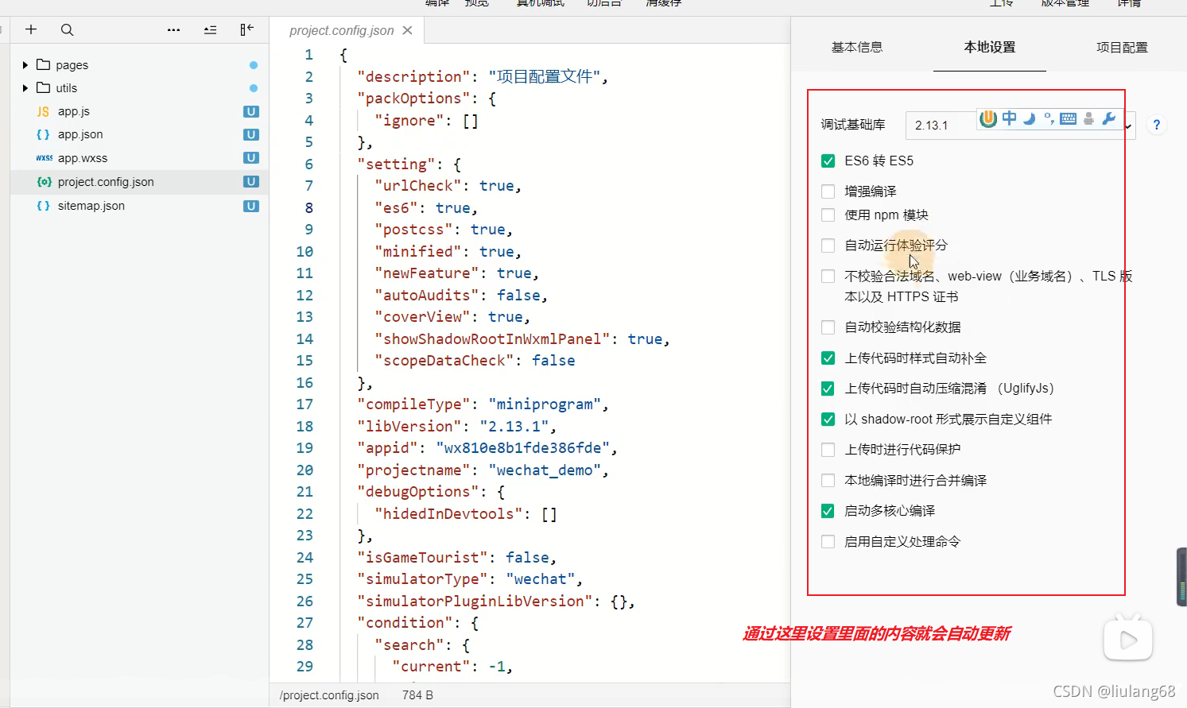Click the collapse-all list icon
This screenshot has width=1187, height=708.
[210, 29]
